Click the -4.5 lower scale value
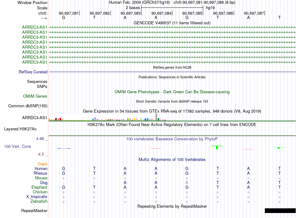The height and width of the screenshot is (218, 296). click(x=41, y=154)
